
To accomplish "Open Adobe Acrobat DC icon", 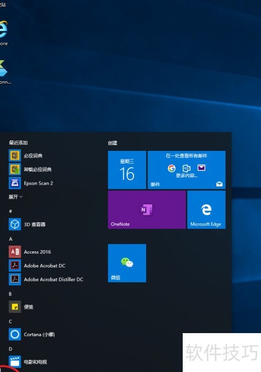I will tap(14, 265).
